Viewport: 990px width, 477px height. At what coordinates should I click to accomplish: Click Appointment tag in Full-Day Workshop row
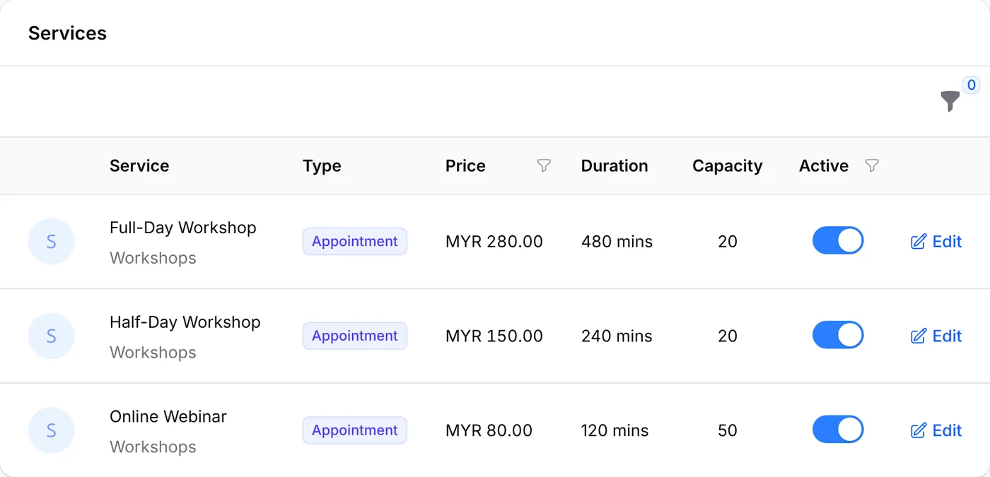(355, 242)
